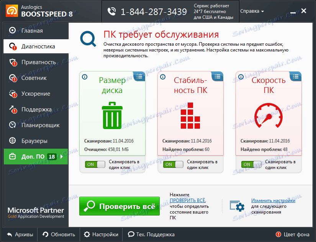Click the red alert icon beside Цвет фона
This screenshot has width=316, height=242.
[x=278, y=234]
